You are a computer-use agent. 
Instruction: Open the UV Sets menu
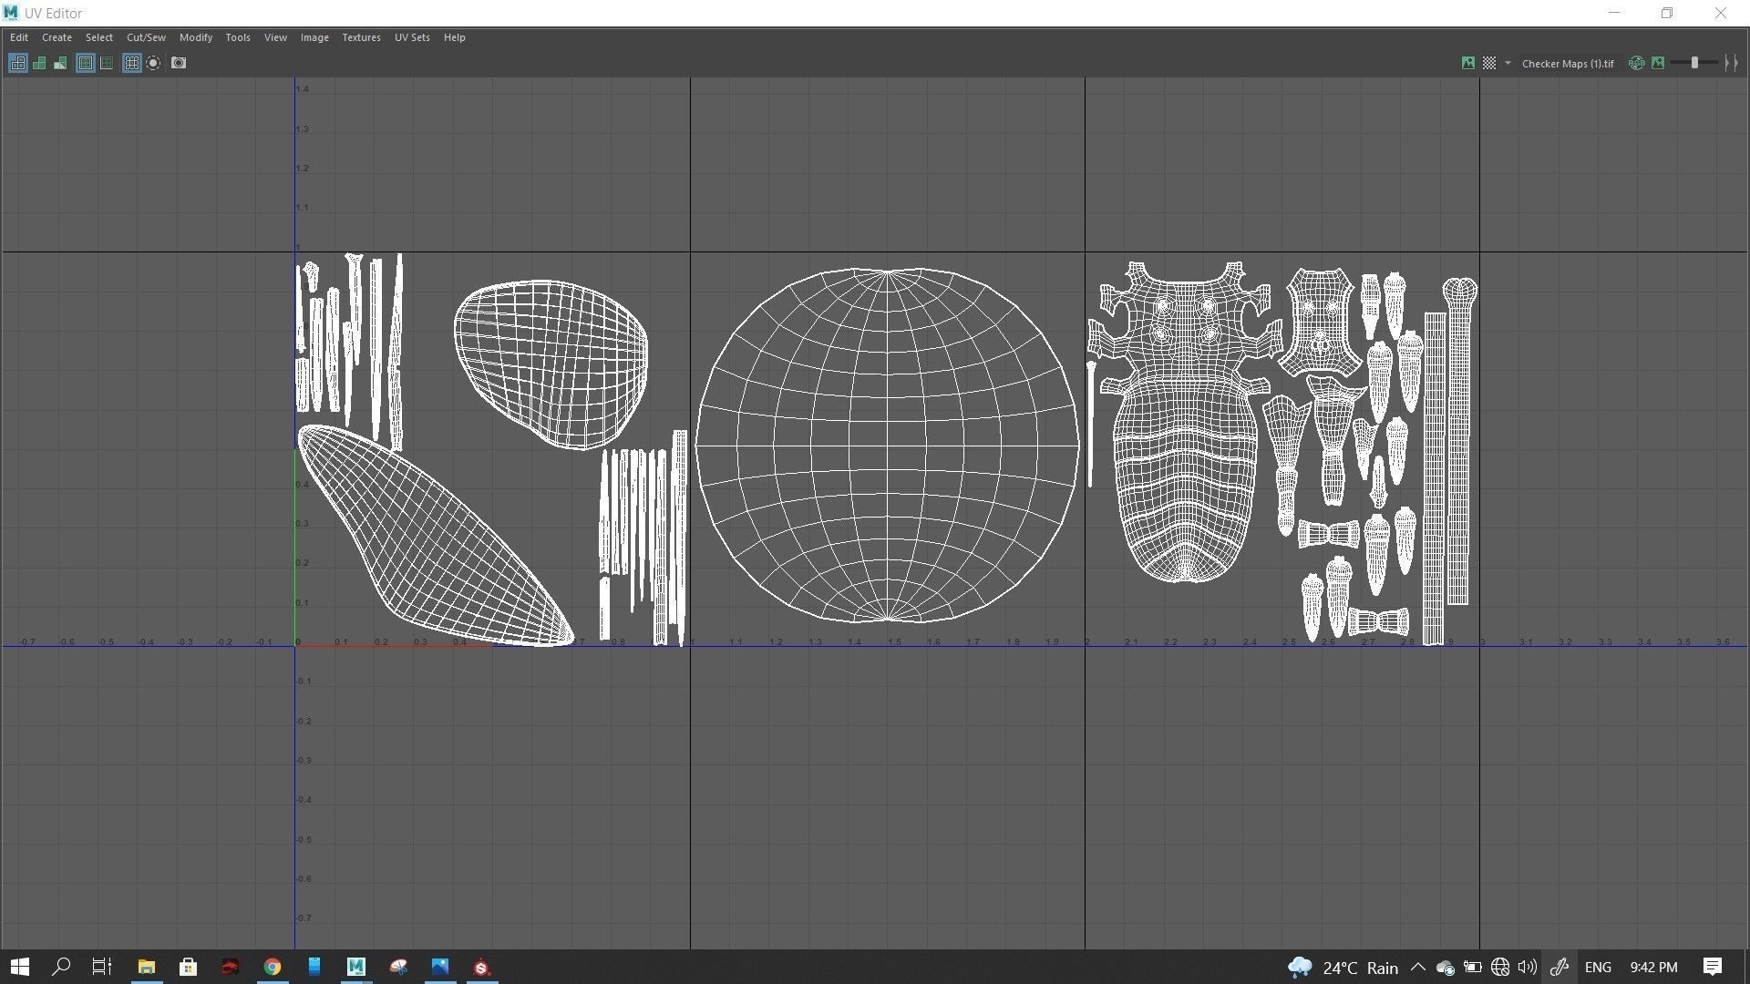(411, 37)
